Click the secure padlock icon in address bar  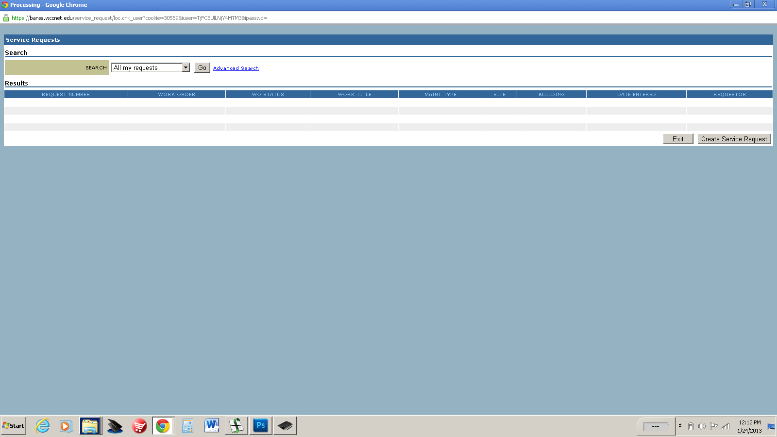pyautogui.click(x=6, y=18)
